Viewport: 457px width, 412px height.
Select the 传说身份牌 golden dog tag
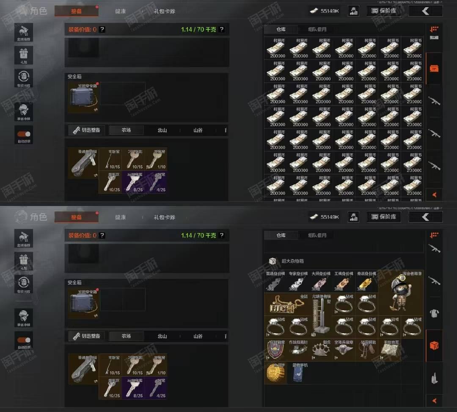(x=366, y=281)
